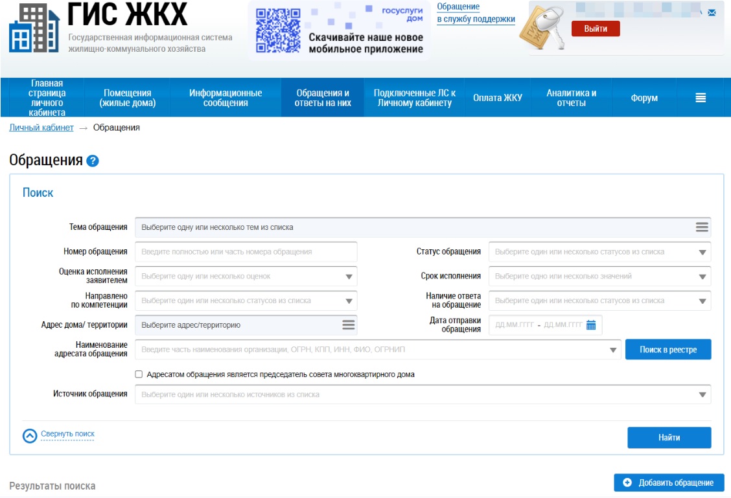Viewport: 731px width, 498px height.
Task: Click the Тема обращения selection field
Action: pos(423,227)
